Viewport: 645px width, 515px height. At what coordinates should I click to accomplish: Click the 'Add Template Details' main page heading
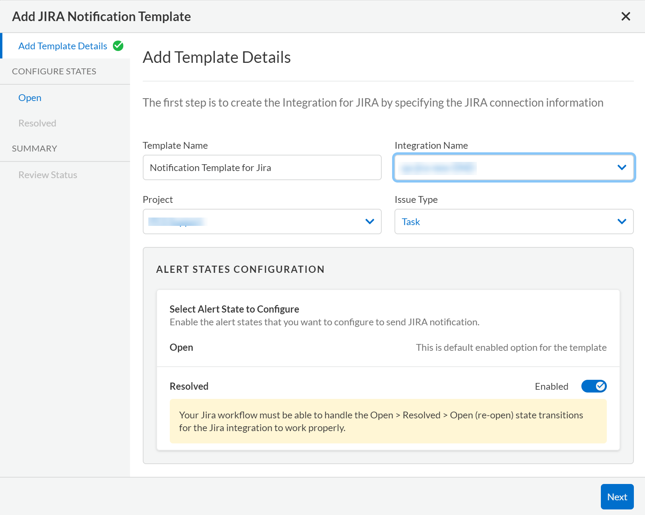pos(217,57)
